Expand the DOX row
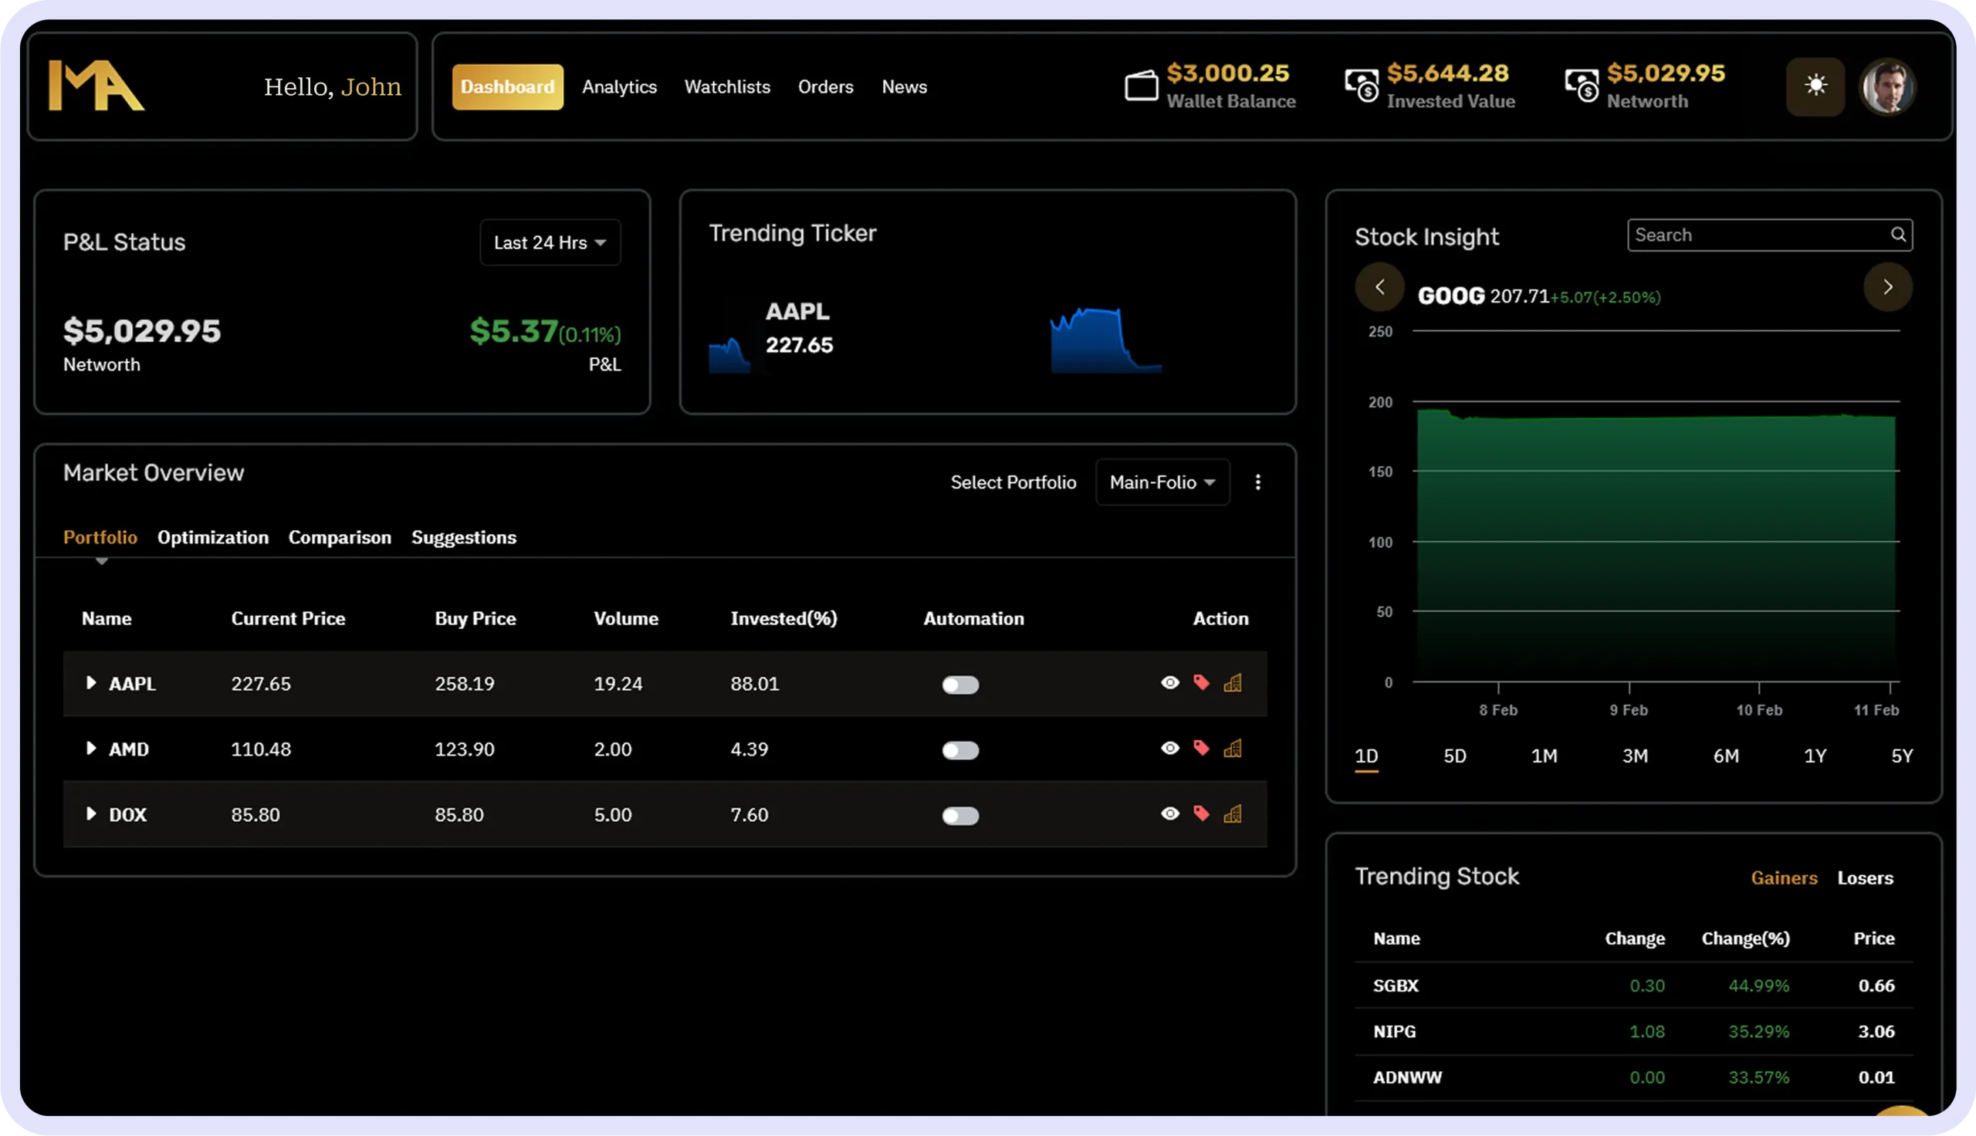 [90, 813]
